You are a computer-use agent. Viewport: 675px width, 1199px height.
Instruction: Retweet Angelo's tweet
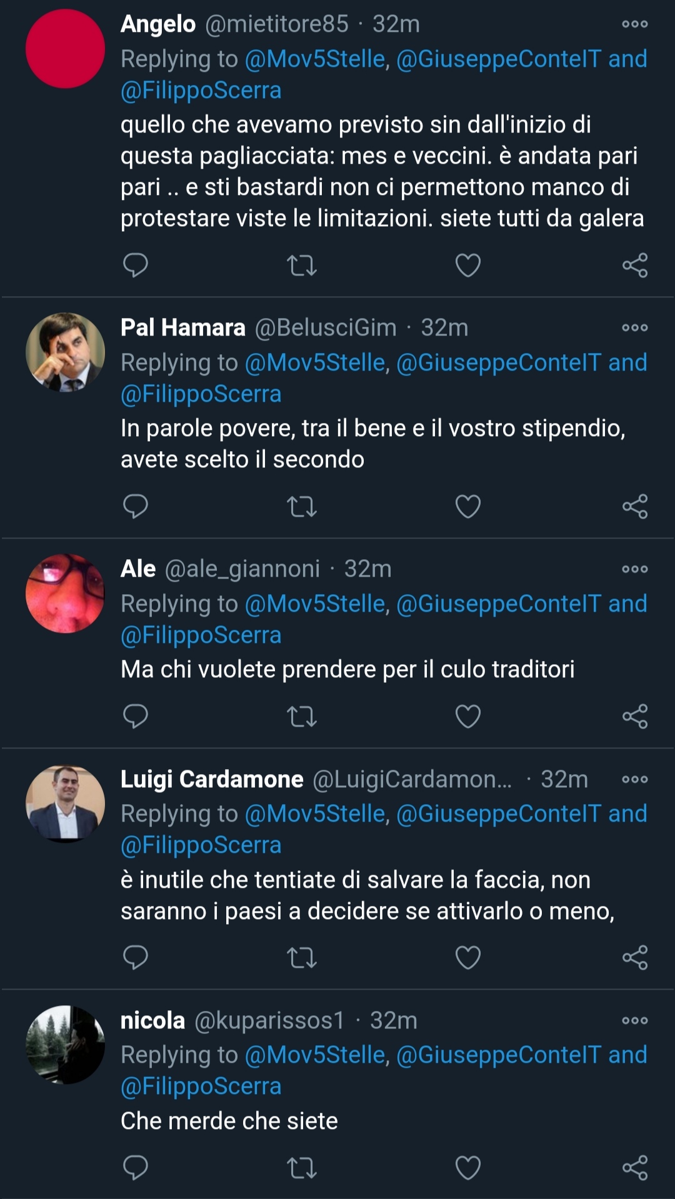coord(302,266)
